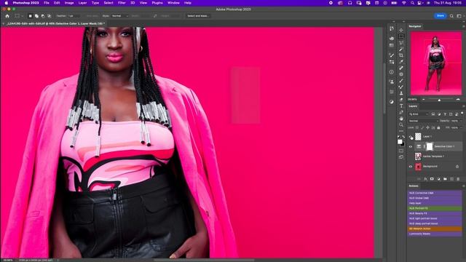This screenshot has height=262, width=466.
Task: Run the Help layer action
Action: click(x=435, y=203)
